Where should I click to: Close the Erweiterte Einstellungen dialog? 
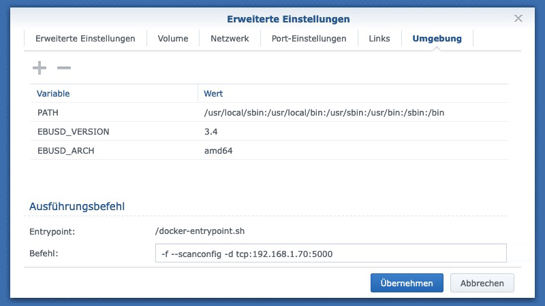tap(518, 18)
